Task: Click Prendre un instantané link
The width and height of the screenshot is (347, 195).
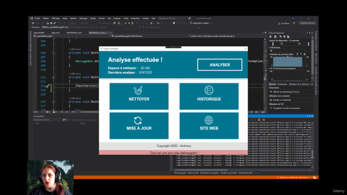Action: tap(282, 100)
